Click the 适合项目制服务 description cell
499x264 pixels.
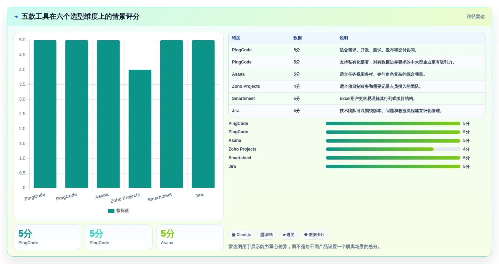[381, 86]
